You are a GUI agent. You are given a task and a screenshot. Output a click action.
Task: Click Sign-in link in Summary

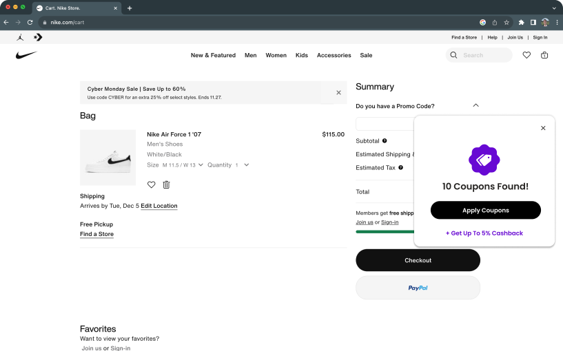click(389, 222)
